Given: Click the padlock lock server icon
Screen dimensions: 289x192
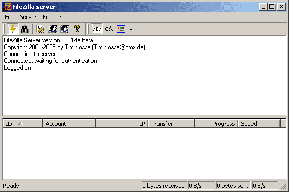Looking at the screenshot, I should pos(24,29).
